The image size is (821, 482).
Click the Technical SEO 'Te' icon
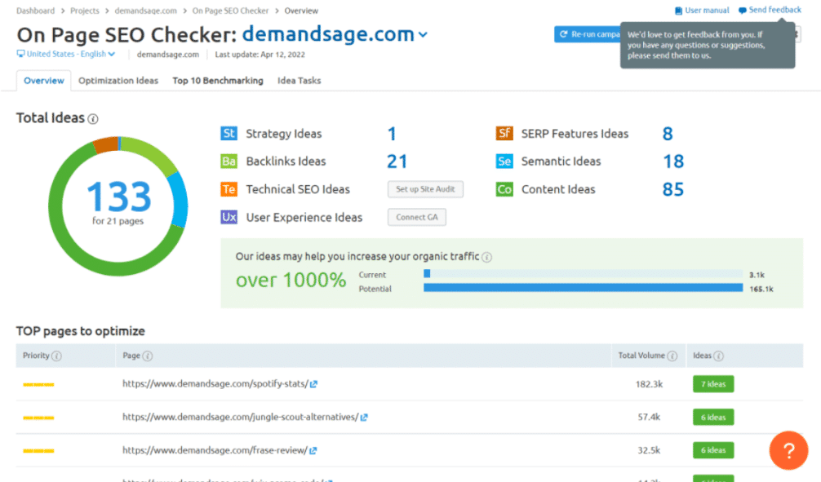tap(229, 189)
